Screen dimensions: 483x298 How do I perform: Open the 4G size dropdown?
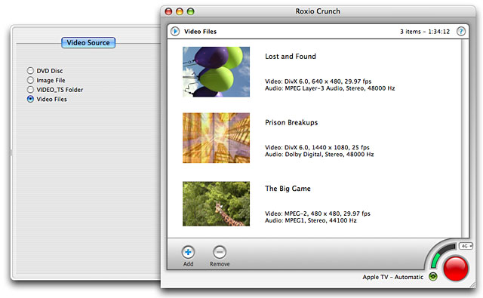[x=466, y=246]
